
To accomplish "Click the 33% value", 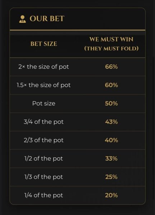I will point(111,158).
